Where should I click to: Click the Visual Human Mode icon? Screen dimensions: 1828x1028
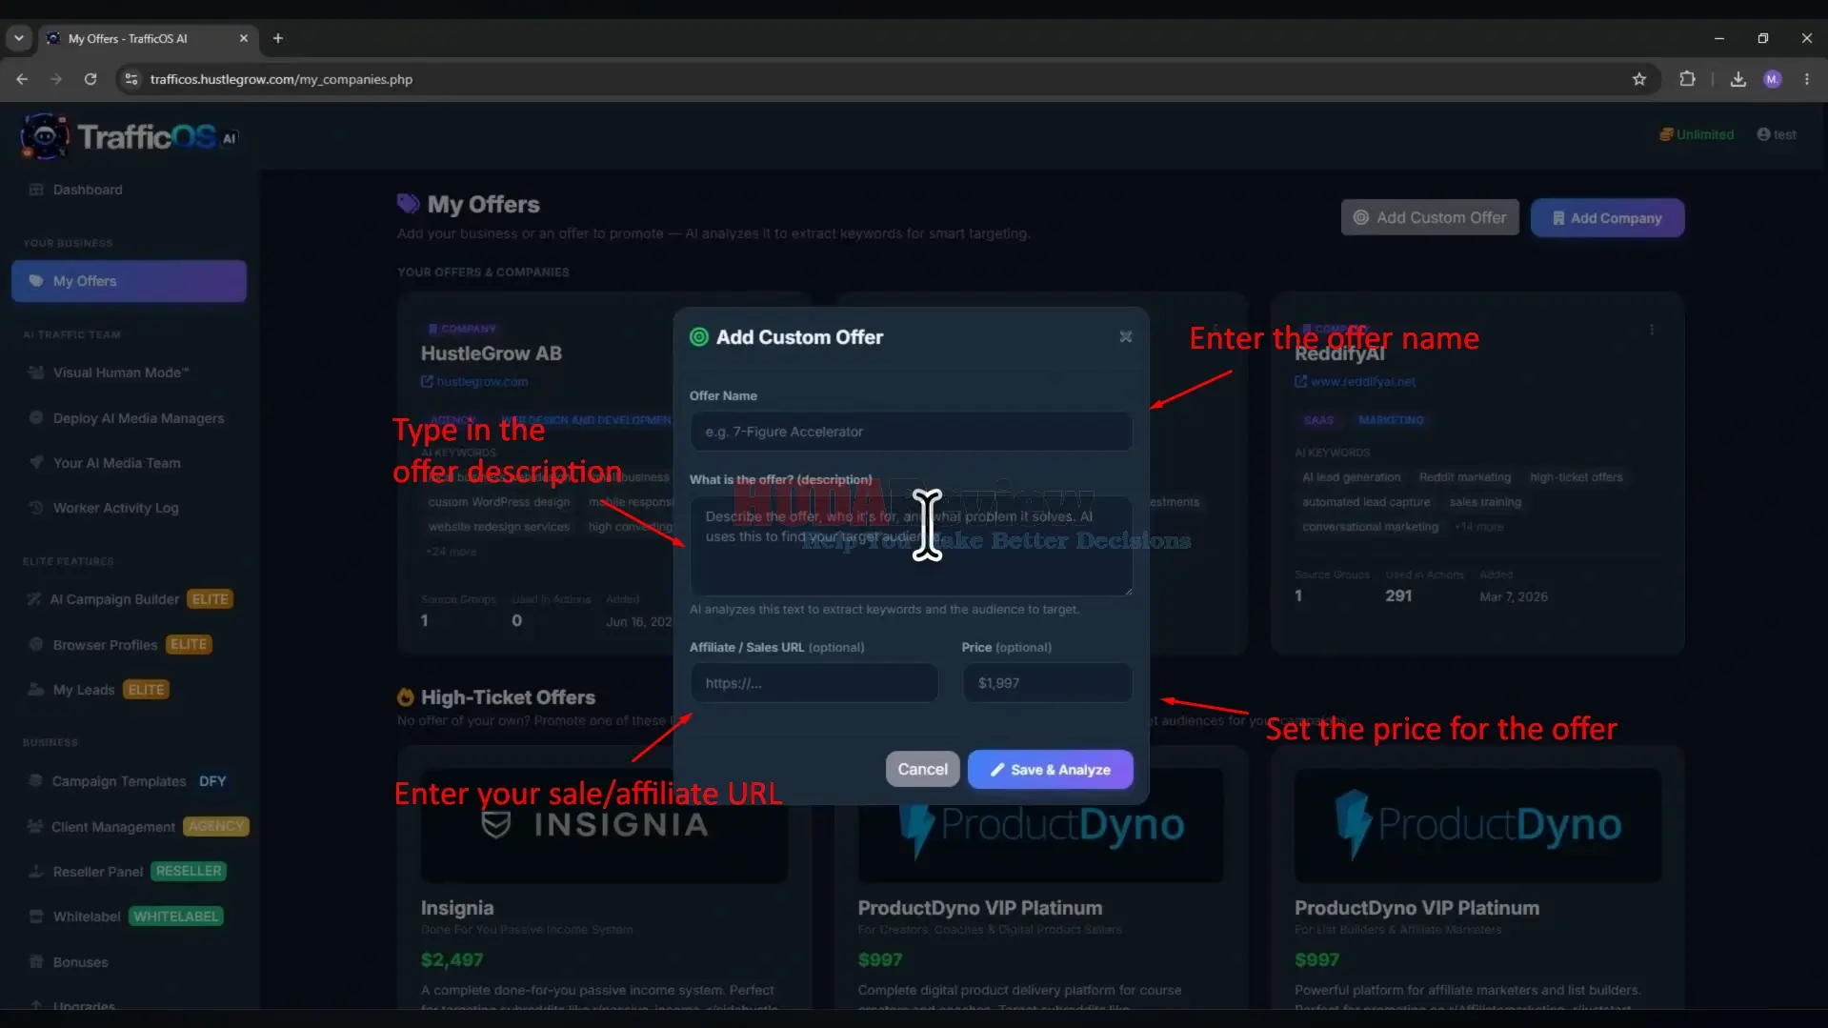(x=36, y=373)
